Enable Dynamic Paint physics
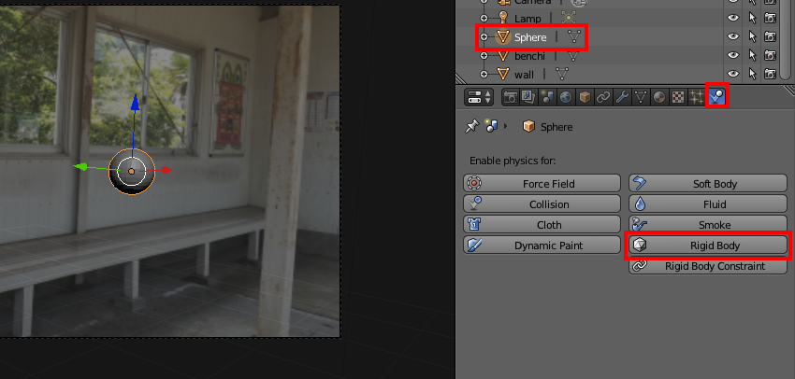Image resolution: width=795 pixels, height=379 pixels. (542, 245)
